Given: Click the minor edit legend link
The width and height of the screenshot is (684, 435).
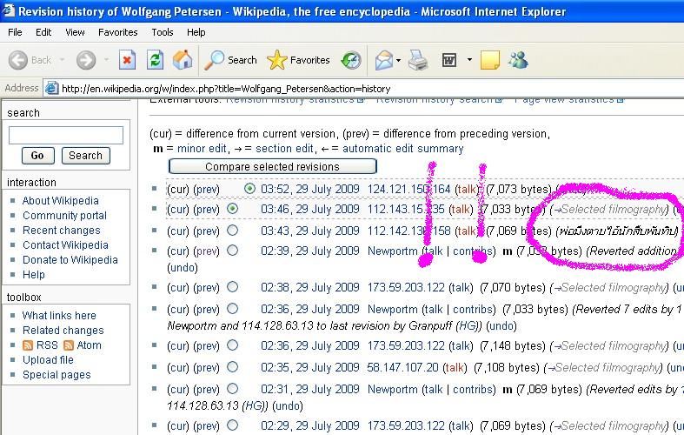Looking at the screenshot, I should coord(202,149).
